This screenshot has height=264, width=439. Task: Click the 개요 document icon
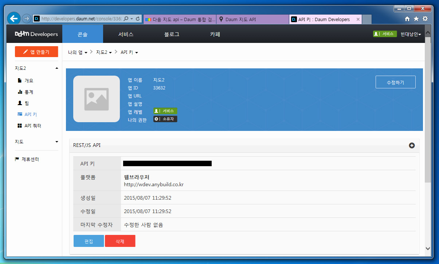[x=19, y=81]
